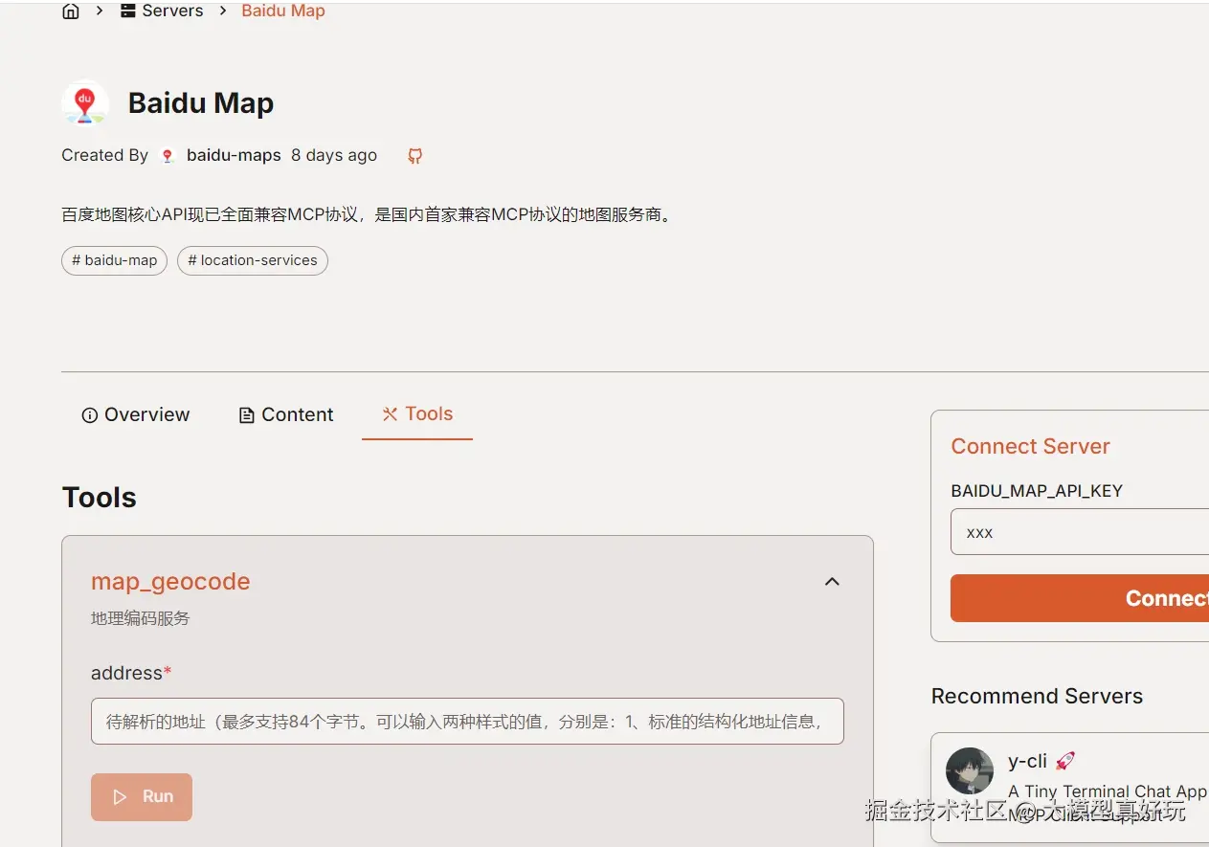The image size is (1209, 847).
Task: Click the Baidu Map page title
Action: click(201, 102)
